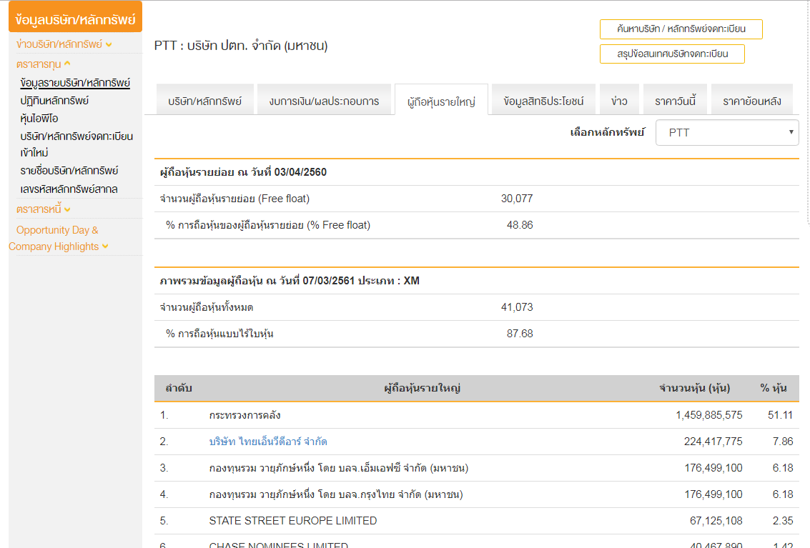Click the page title PTT : บริษัท ปตท. จำกัด (มหาชน)
The height and width of the screenshot is (548, 810).
(x=241, y=46)
